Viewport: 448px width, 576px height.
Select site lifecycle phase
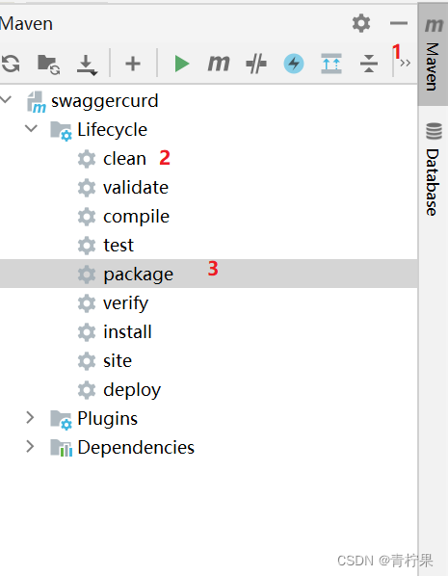tap(118, 361)
